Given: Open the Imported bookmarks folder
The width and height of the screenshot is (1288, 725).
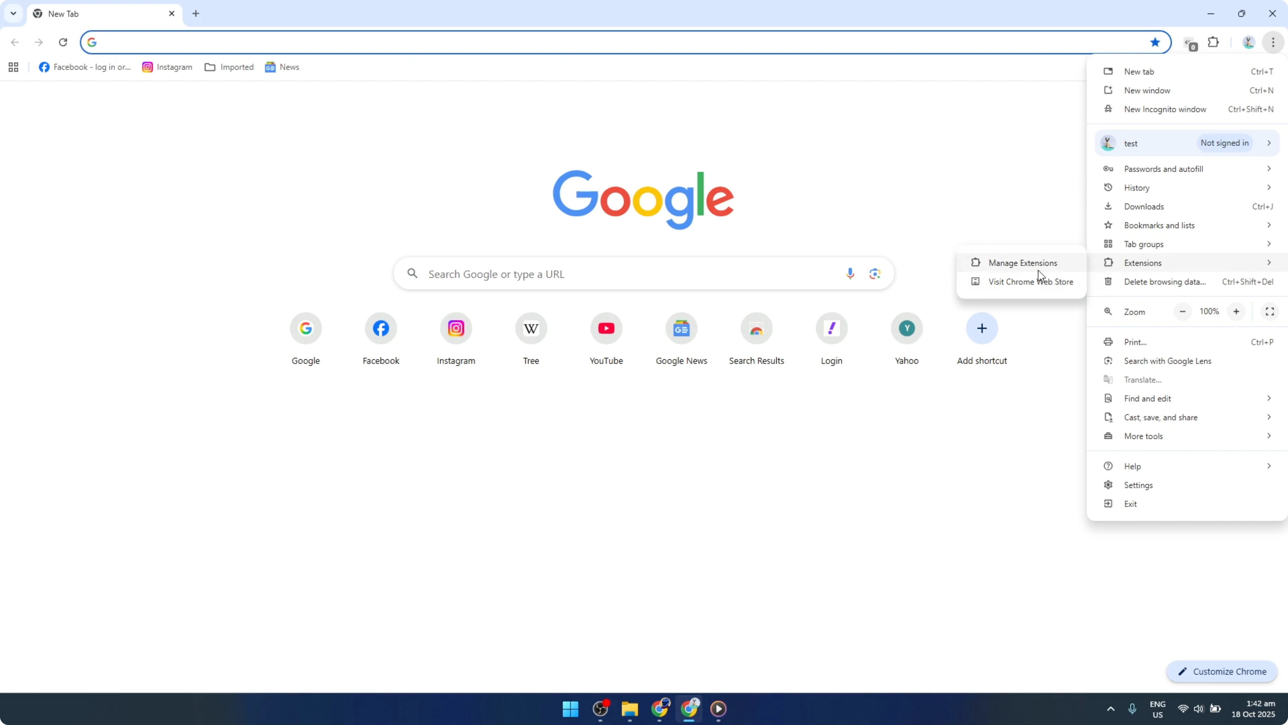Looking at the screenshot, I should point(229,67).
